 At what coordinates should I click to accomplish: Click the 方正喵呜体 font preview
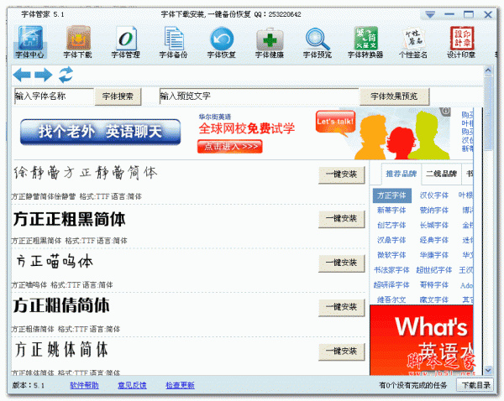(x=55, y=262)
